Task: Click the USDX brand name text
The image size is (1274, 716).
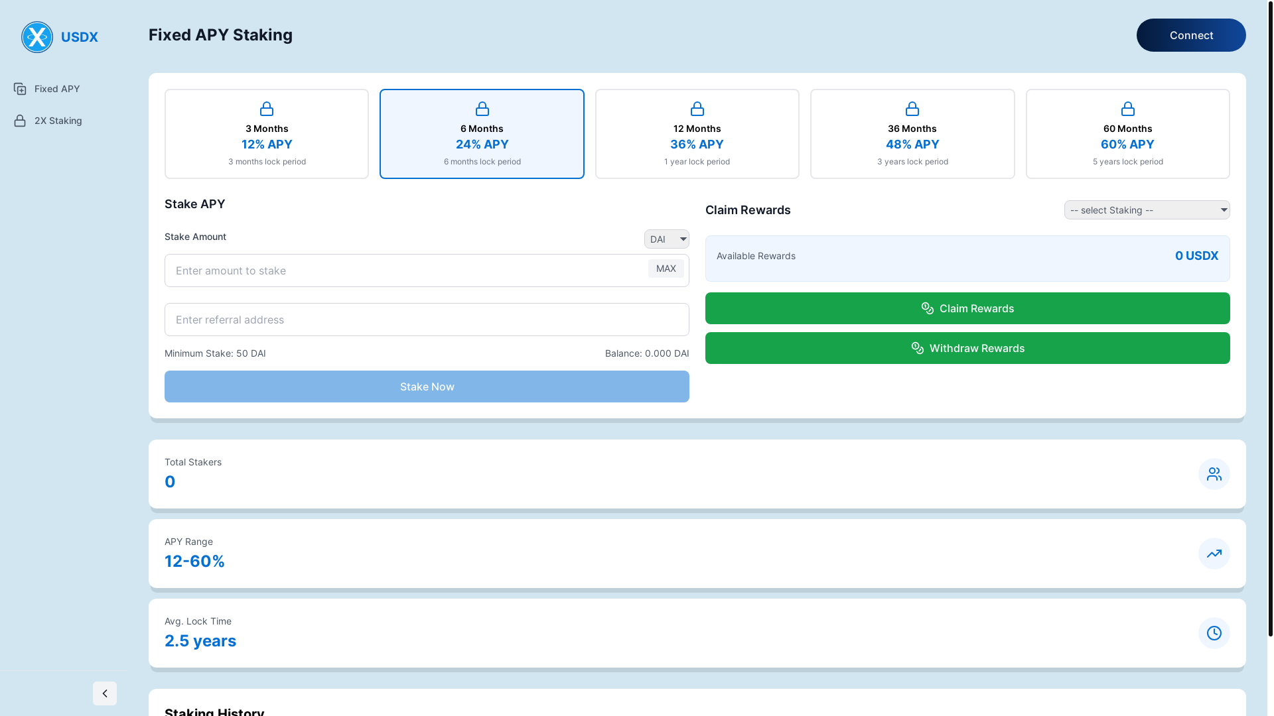Action: click(80, 37)
